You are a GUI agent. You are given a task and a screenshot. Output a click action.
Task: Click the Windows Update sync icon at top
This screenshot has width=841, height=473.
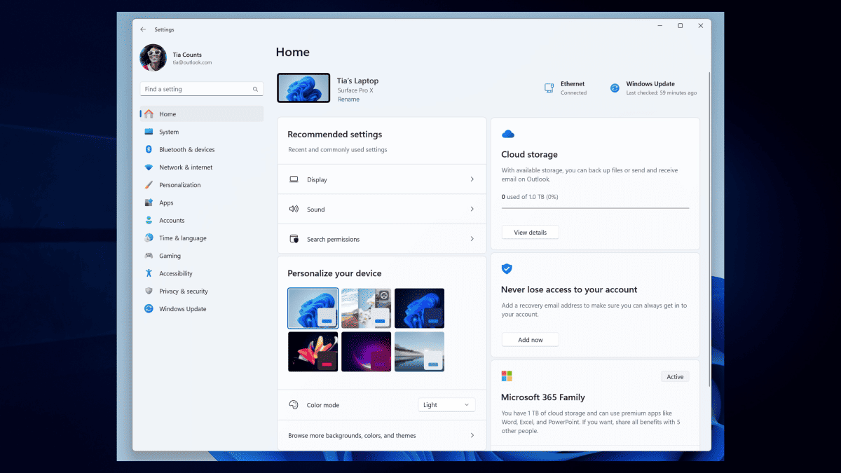click(x=615, y=88)
